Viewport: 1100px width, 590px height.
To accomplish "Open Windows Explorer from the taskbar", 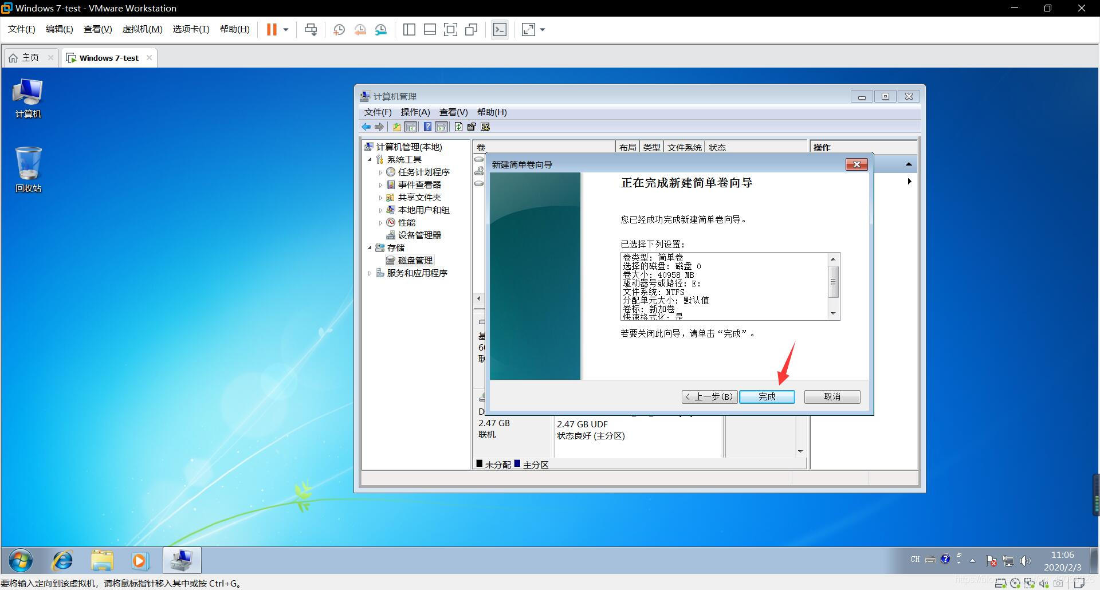I will tap(102, 560).
